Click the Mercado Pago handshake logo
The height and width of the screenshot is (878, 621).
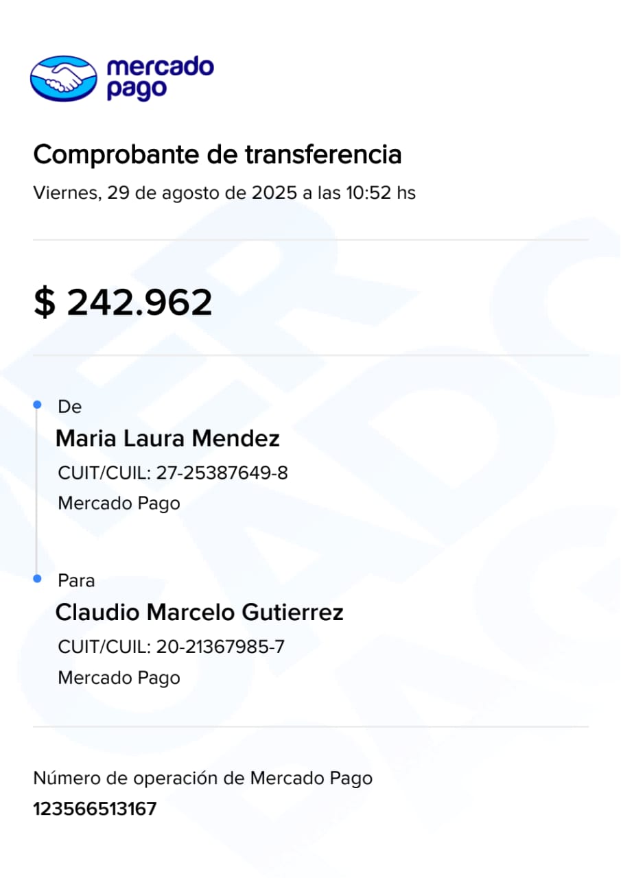pyautogui.click(x=64, y=78)
